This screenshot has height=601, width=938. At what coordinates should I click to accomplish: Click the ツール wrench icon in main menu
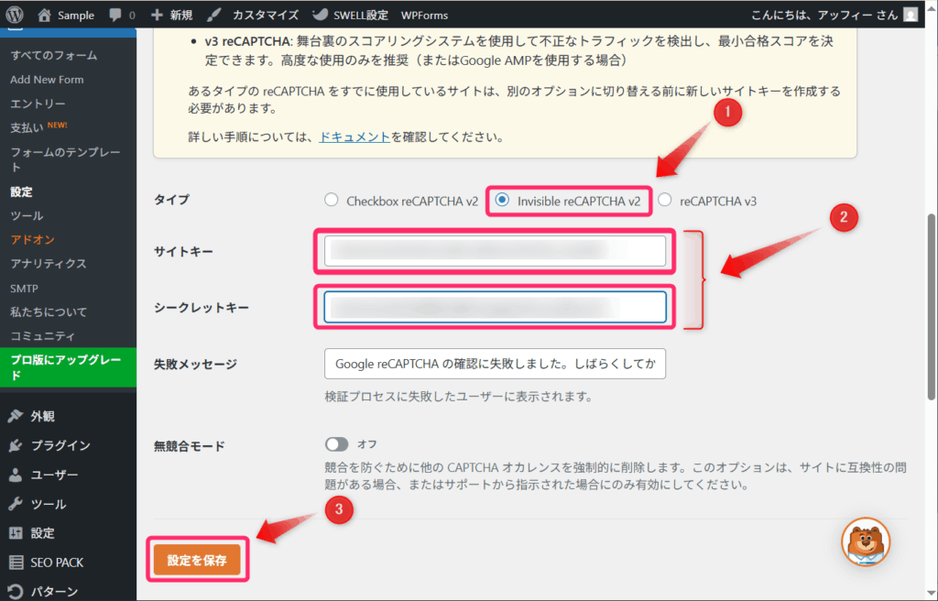pos(16,504)
